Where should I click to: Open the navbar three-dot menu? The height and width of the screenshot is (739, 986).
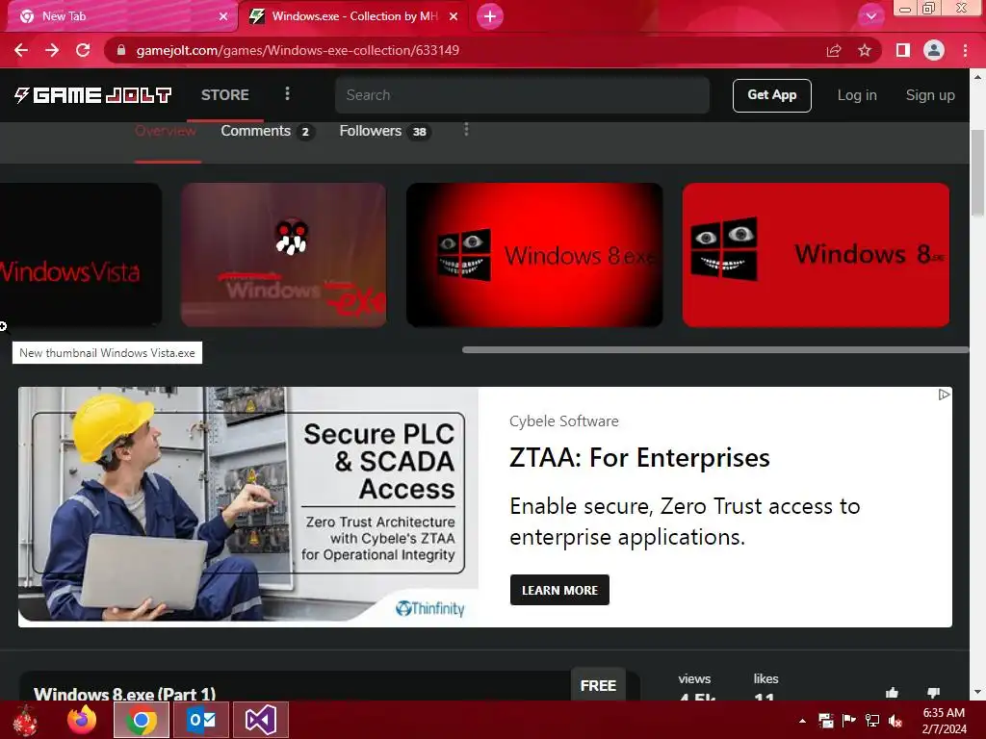click(287, 93)
